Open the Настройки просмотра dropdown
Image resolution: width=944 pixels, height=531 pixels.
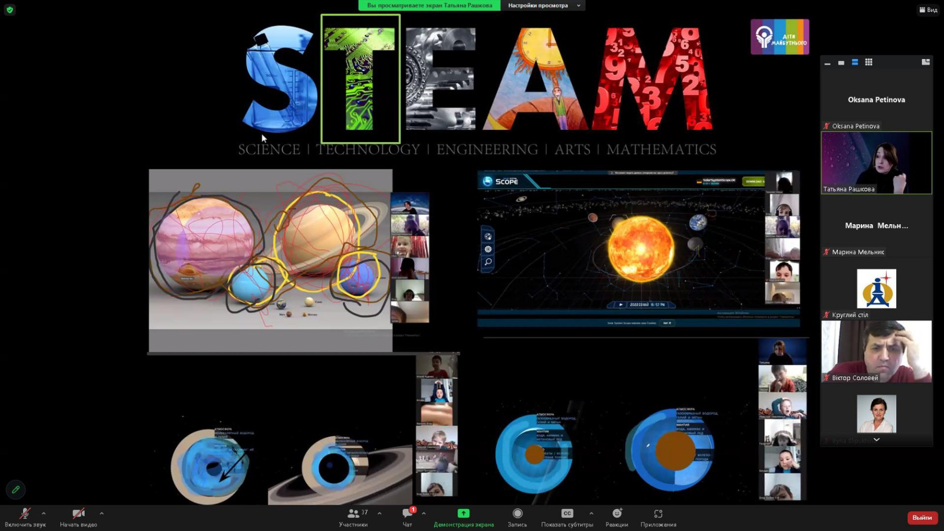pyautogui.click(x=543, y=5)
